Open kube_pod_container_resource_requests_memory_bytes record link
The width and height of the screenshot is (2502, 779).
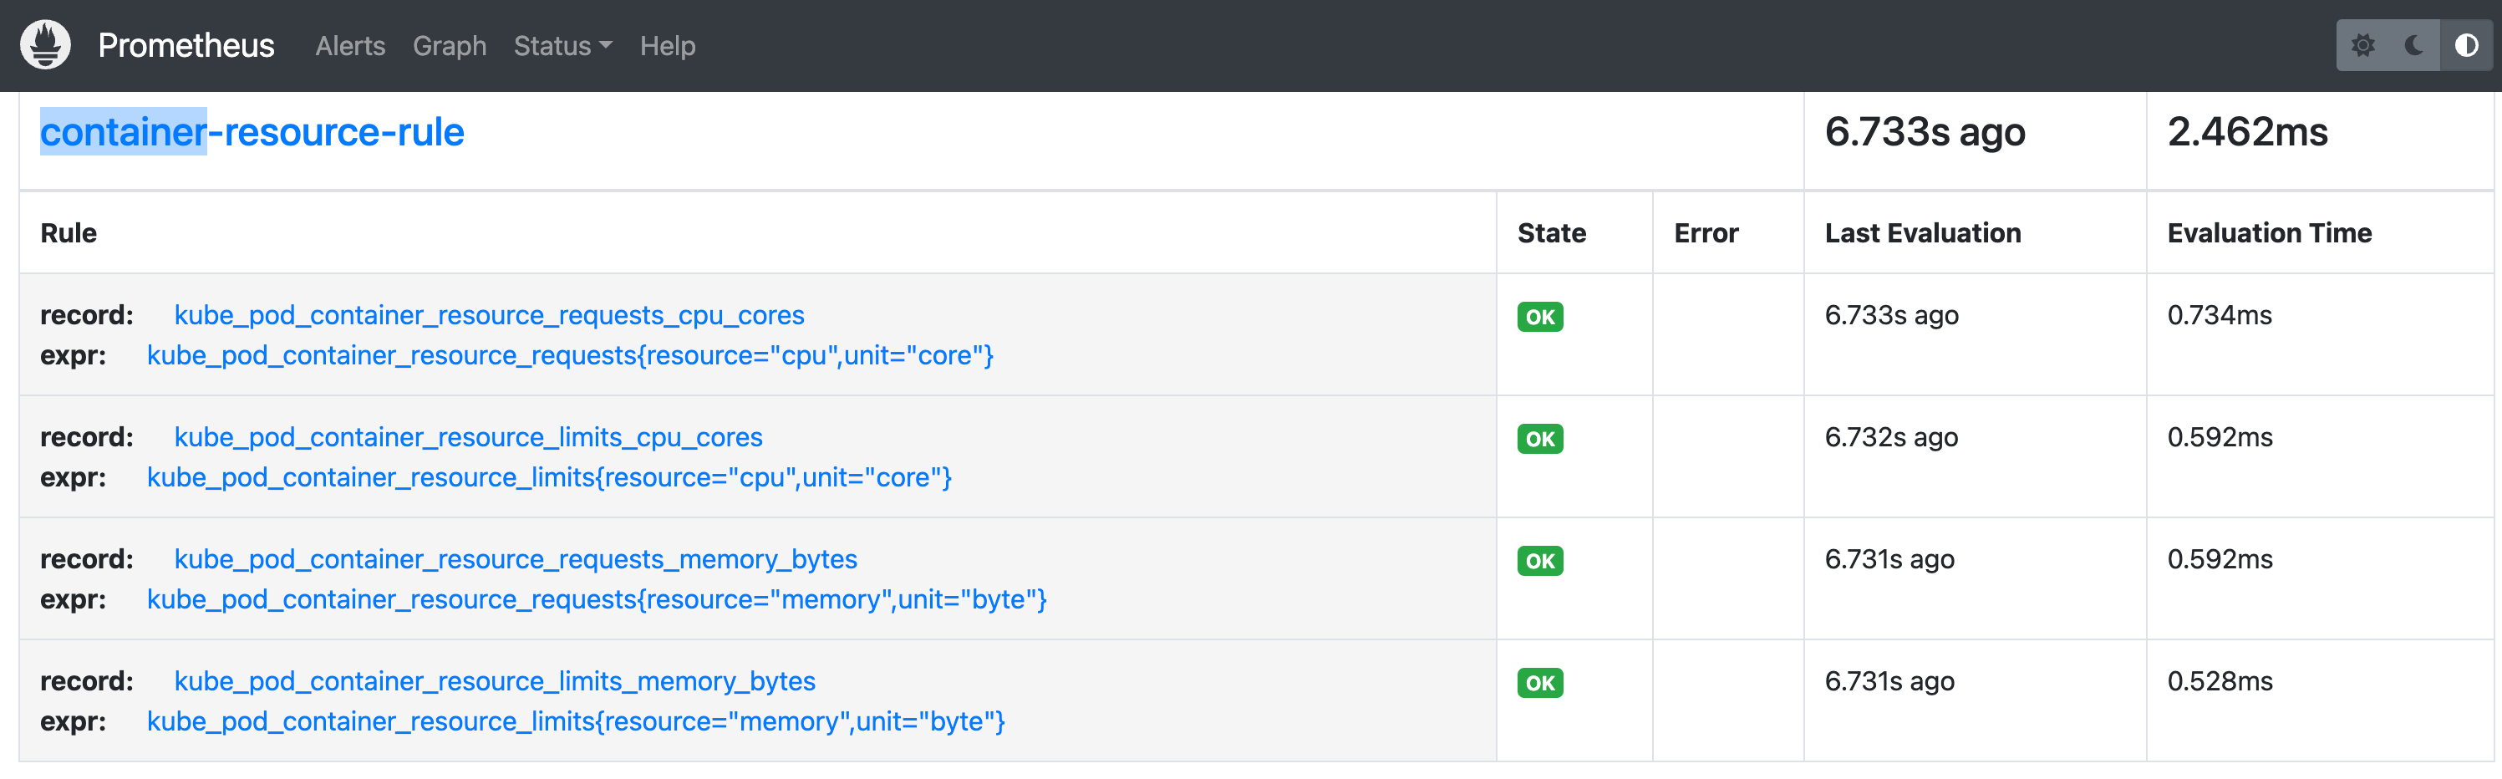[515, 559]
